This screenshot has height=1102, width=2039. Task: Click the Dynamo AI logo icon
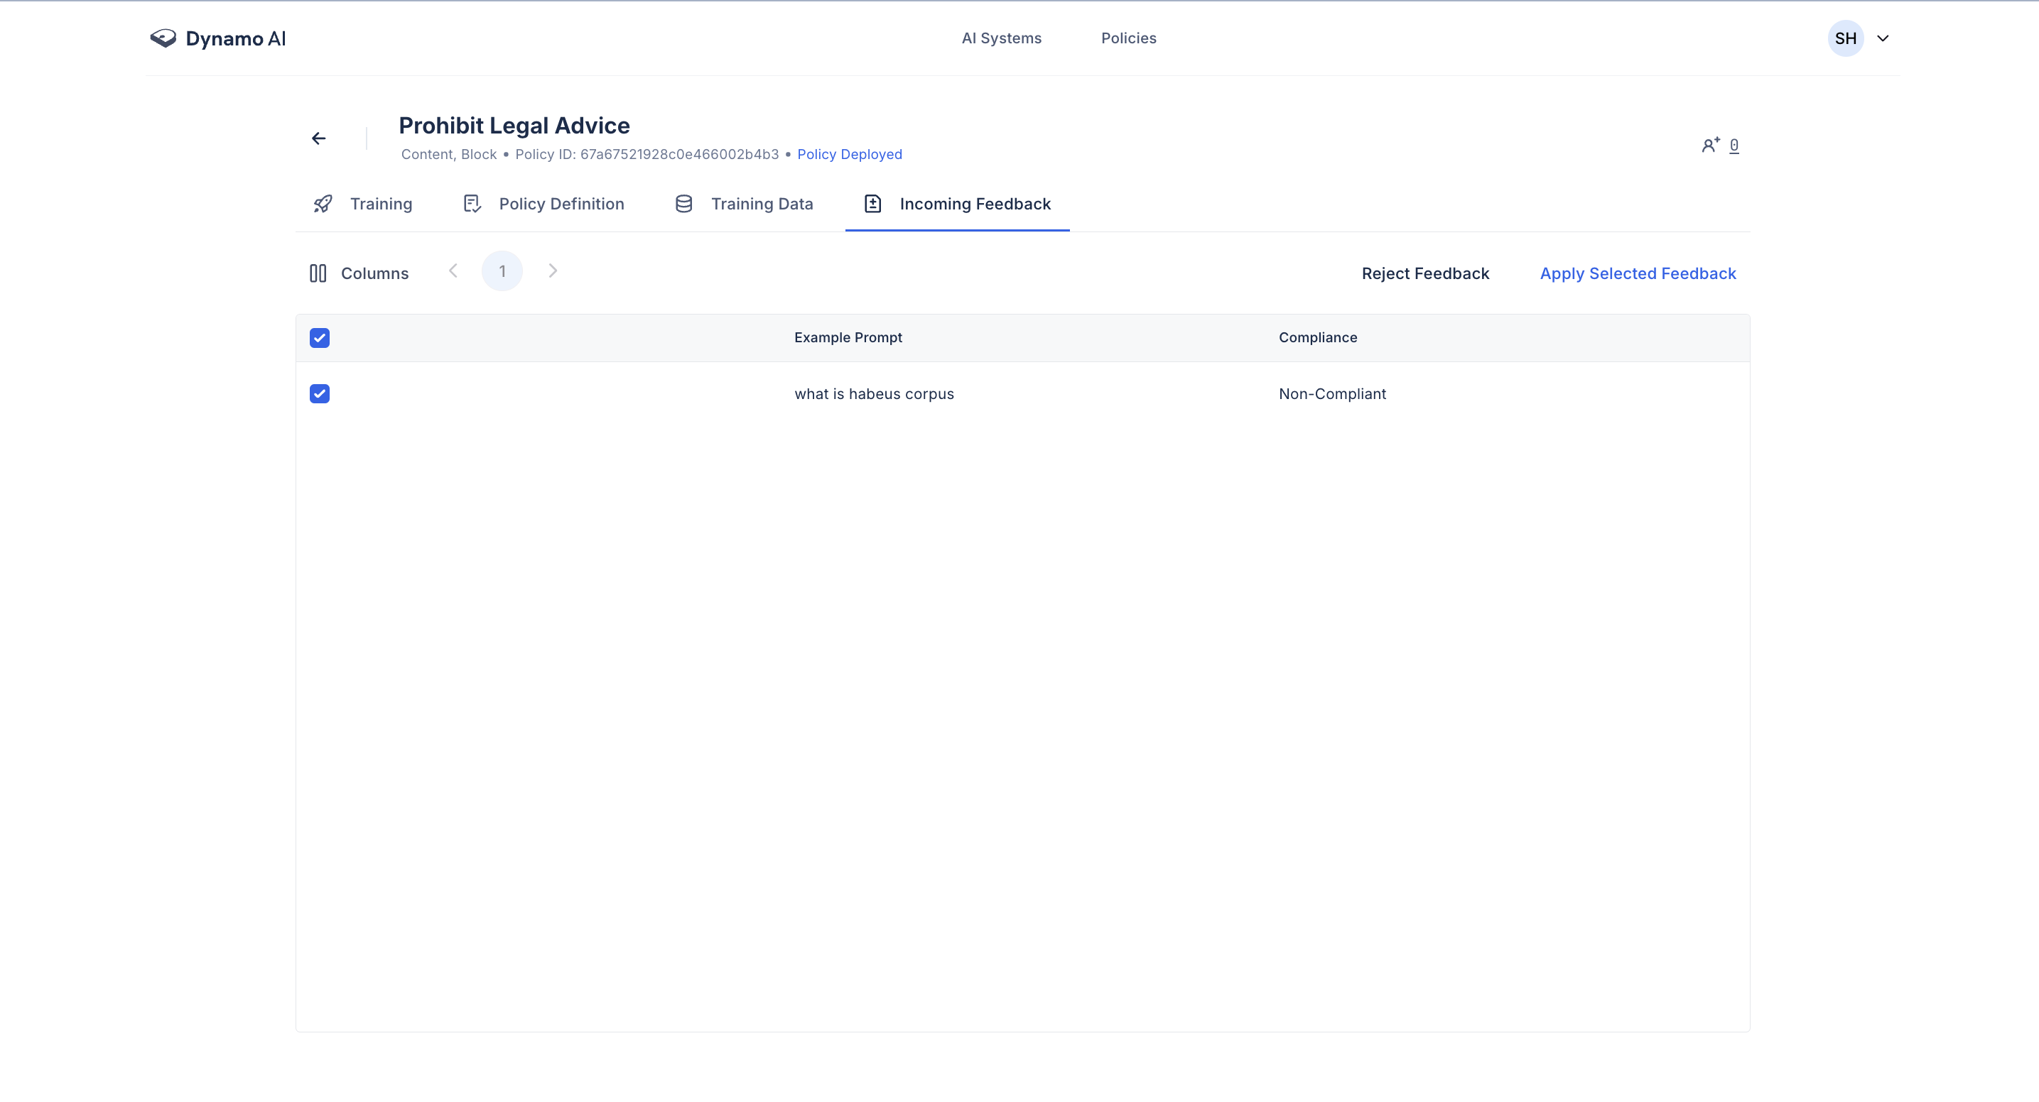tap(163, 38)
